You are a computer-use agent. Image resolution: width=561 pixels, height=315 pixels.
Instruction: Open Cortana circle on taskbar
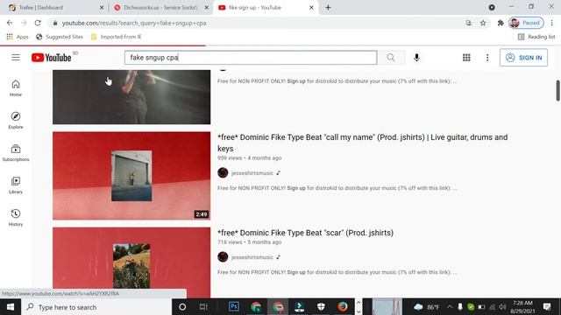click(x=182, y=307)
